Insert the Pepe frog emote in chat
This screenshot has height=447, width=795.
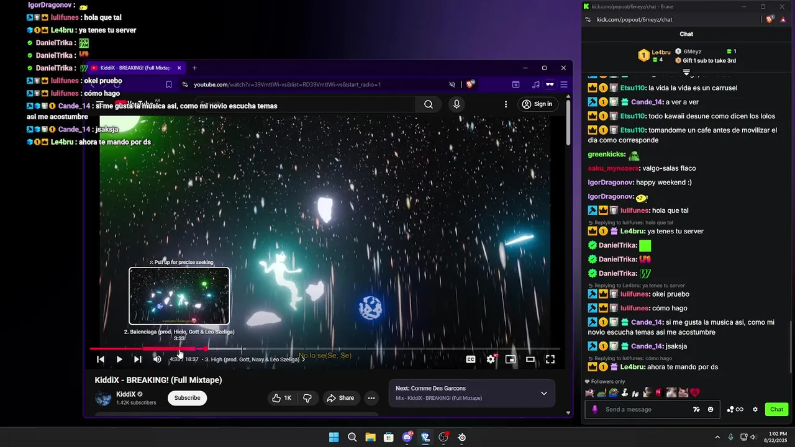click(x=613, y=392)
